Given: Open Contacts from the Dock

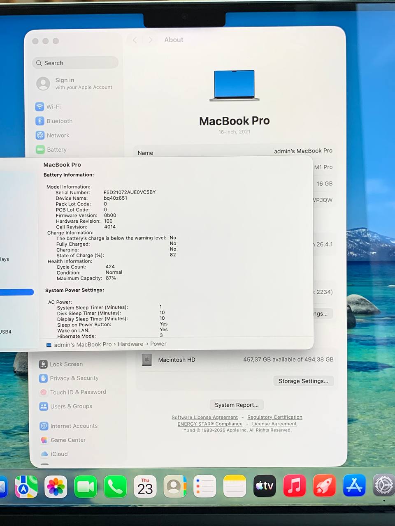Looking at the screenshot, I should (175, 487).
